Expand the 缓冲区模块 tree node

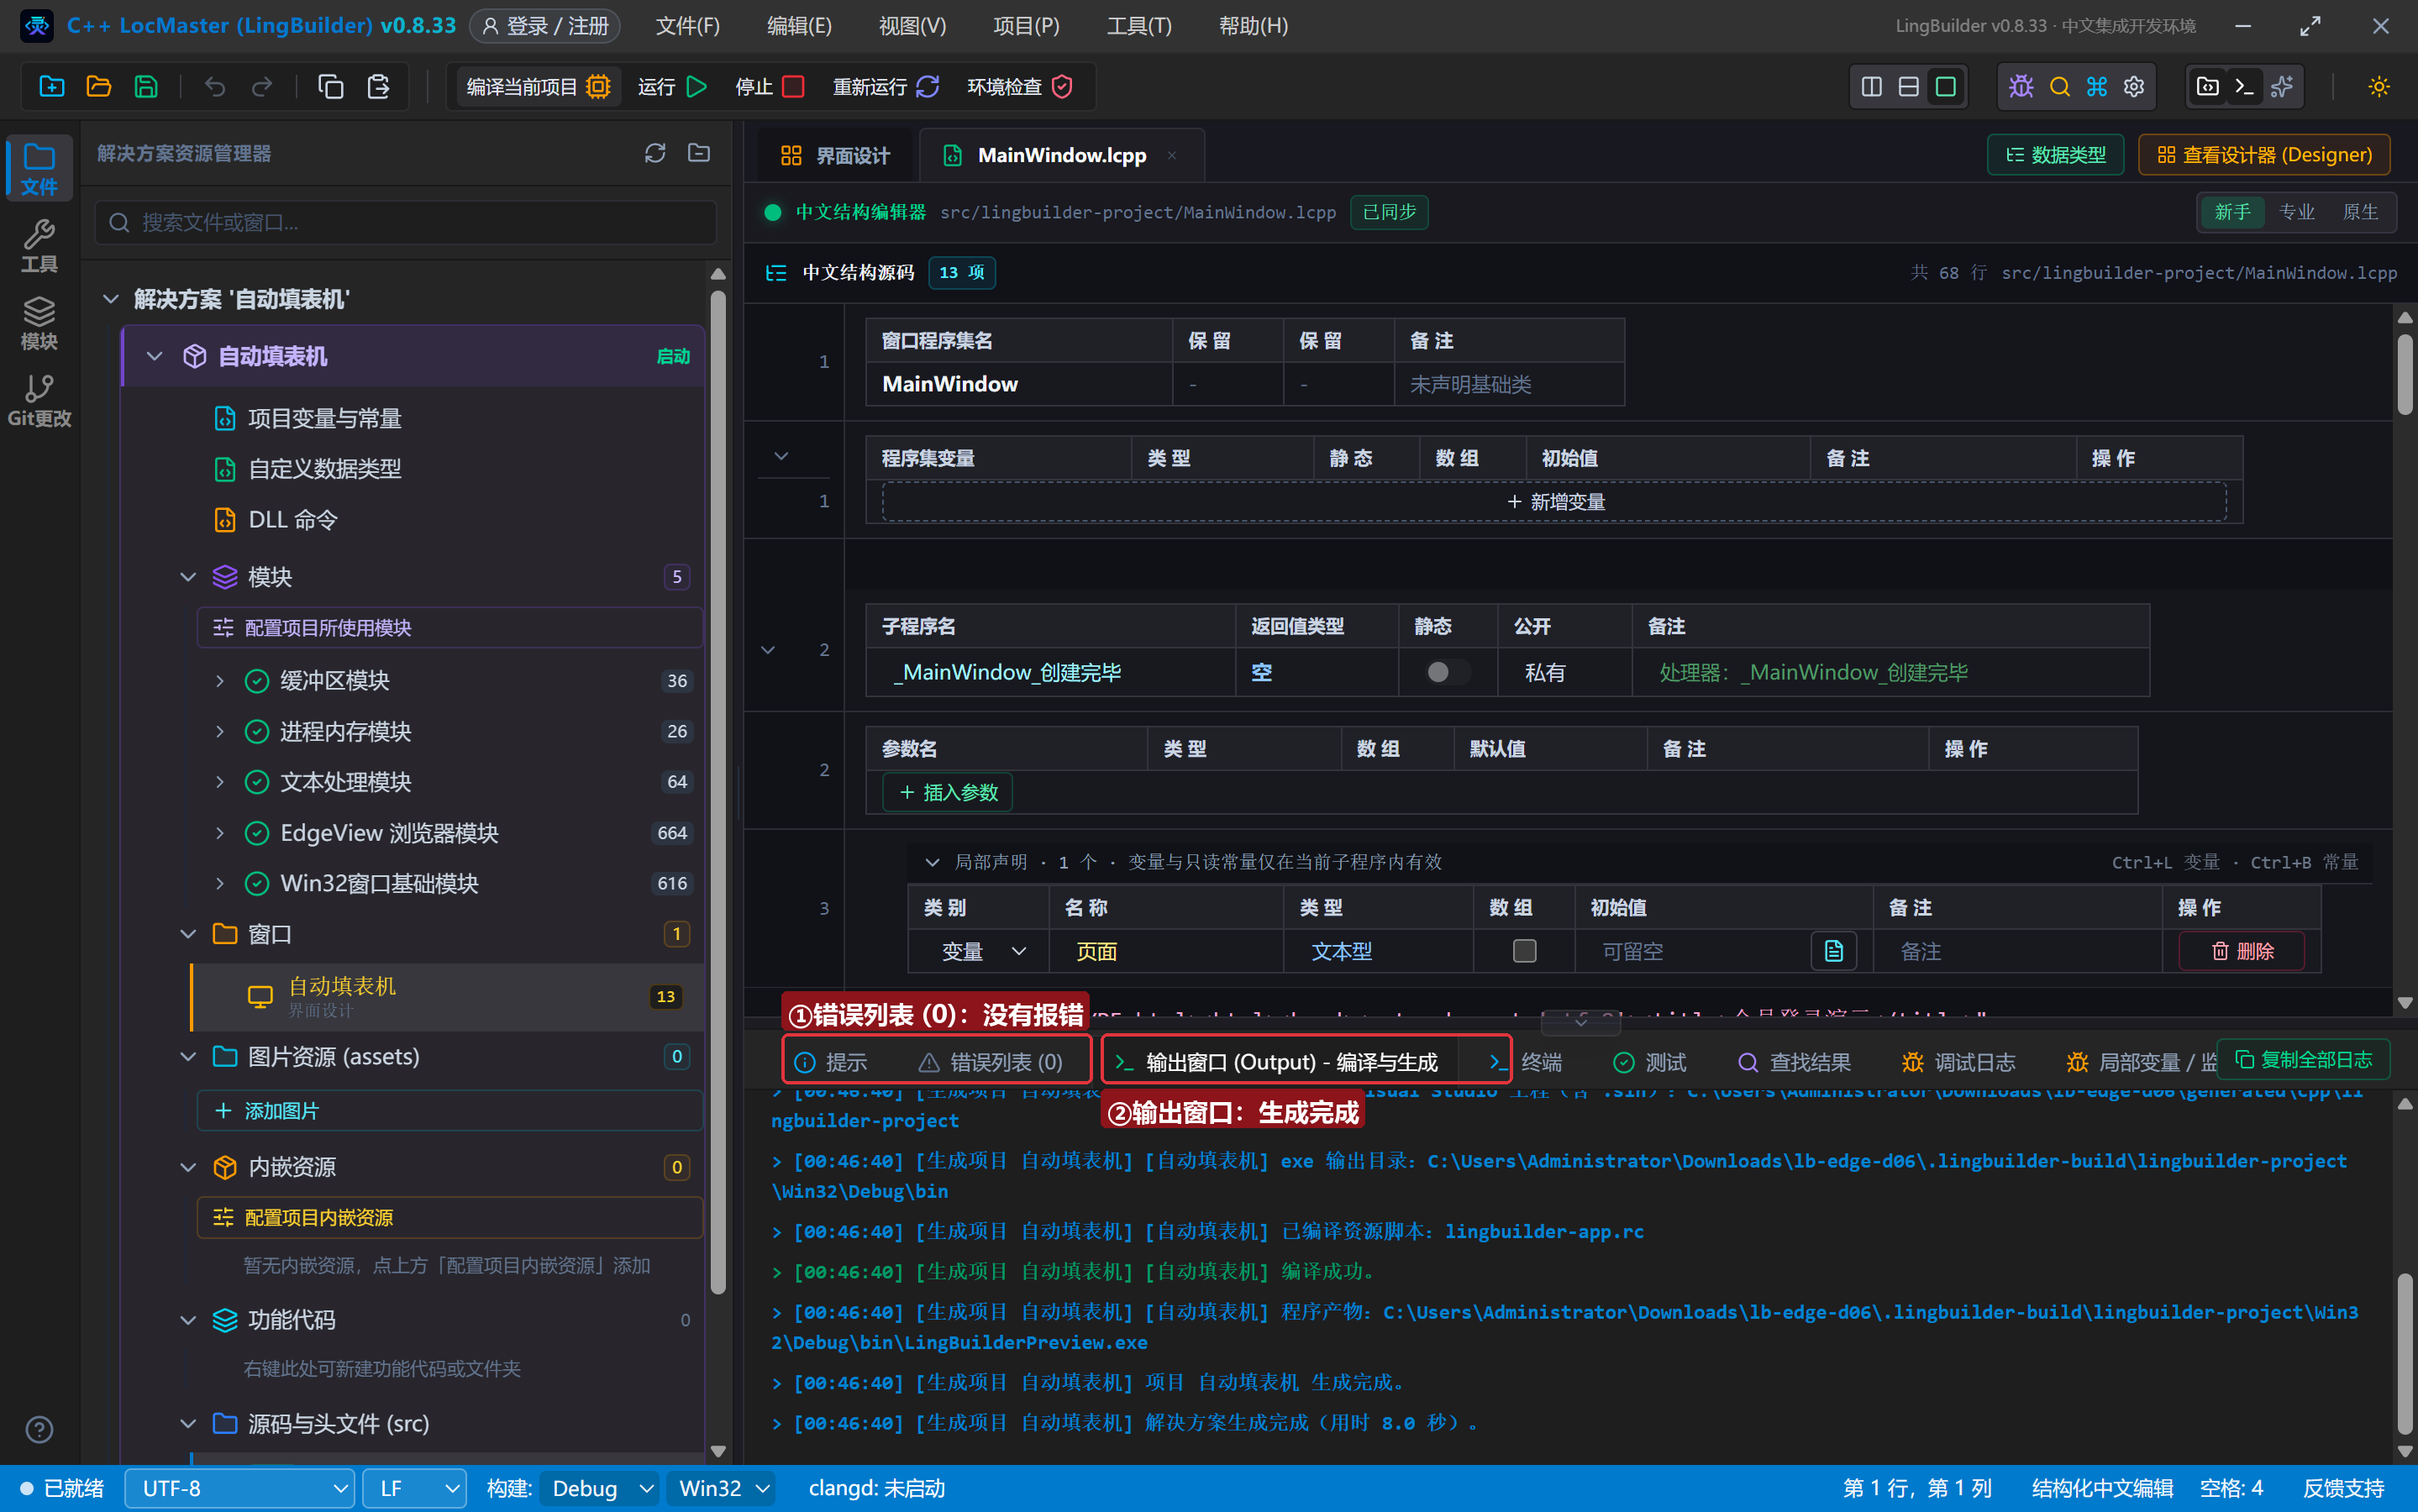point(220,681)
